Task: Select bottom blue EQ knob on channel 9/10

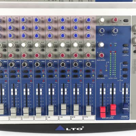Action: click(x=76, y=35)
